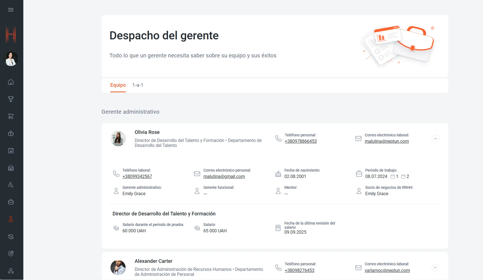Open the stars rating sidebar icon
This screenshot has height=280, width=483.
pos(11,271)
